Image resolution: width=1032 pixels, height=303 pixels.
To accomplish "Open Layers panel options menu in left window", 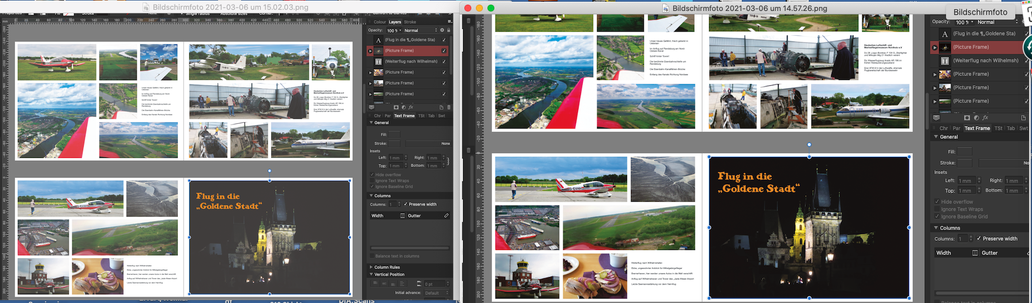I will coord(449,21).
